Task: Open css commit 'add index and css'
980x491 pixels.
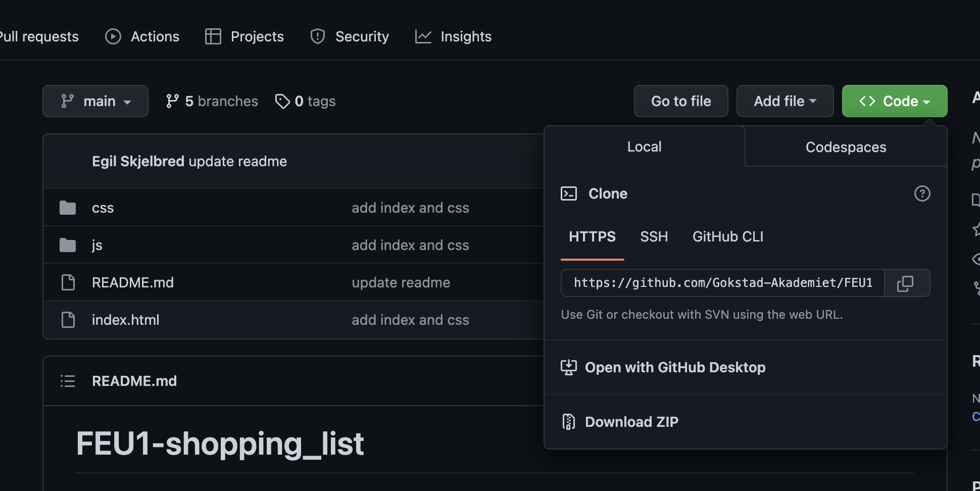Action: (410, 208)
